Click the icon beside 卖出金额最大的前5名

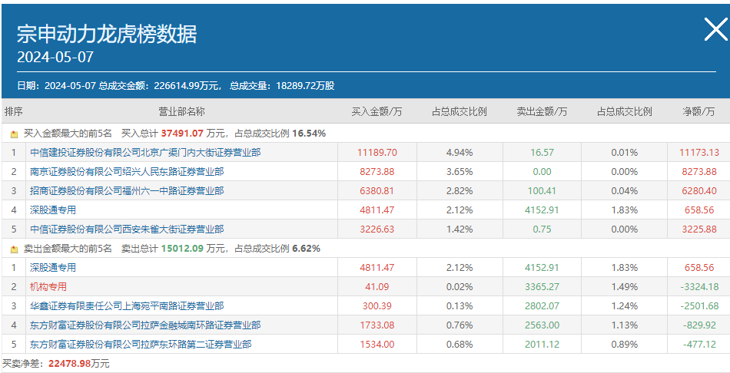[14, 249]
